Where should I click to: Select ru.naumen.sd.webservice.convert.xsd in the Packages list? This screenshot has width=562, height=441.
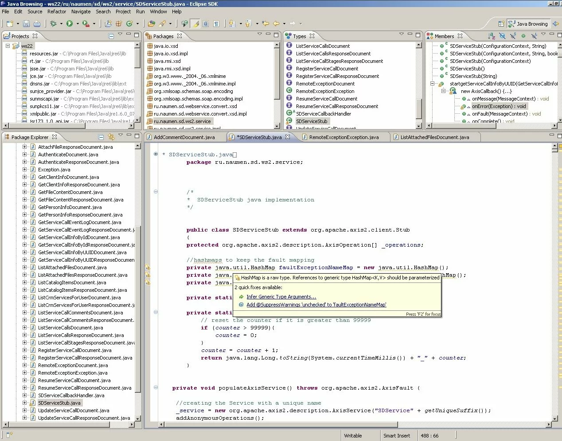[195, 106]
